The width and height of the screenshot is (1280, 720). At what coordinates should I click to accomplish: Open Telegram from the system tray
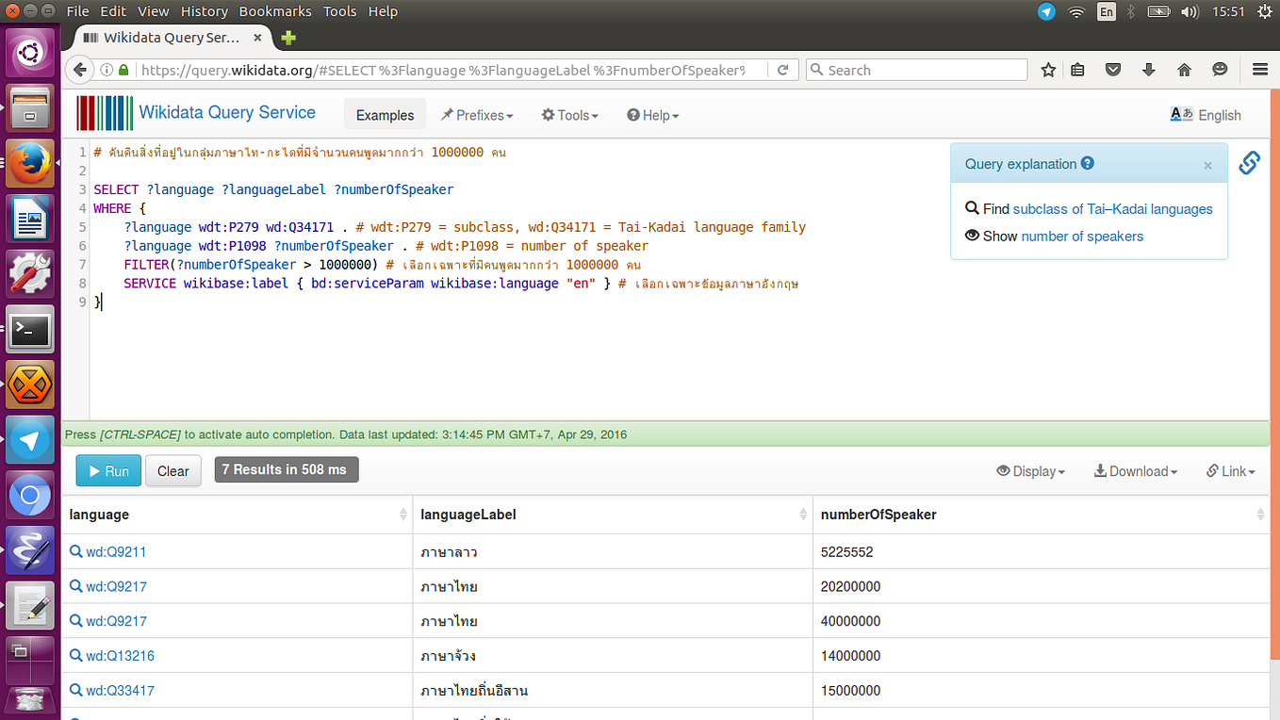[x=1045, y=11]
